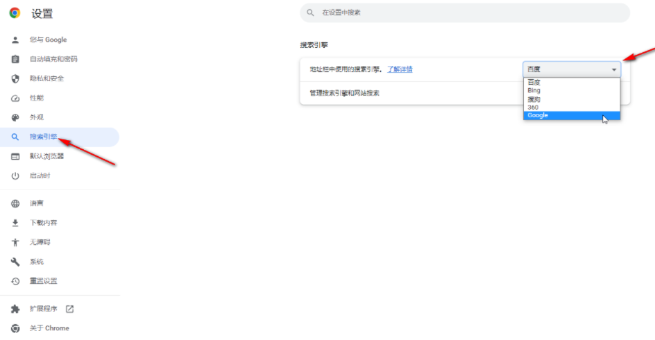This screenshot has height=340, width=655.
Task: Click the shield icon for 隐私和安全
Action: pyautogui.click(x=15, y=78)
